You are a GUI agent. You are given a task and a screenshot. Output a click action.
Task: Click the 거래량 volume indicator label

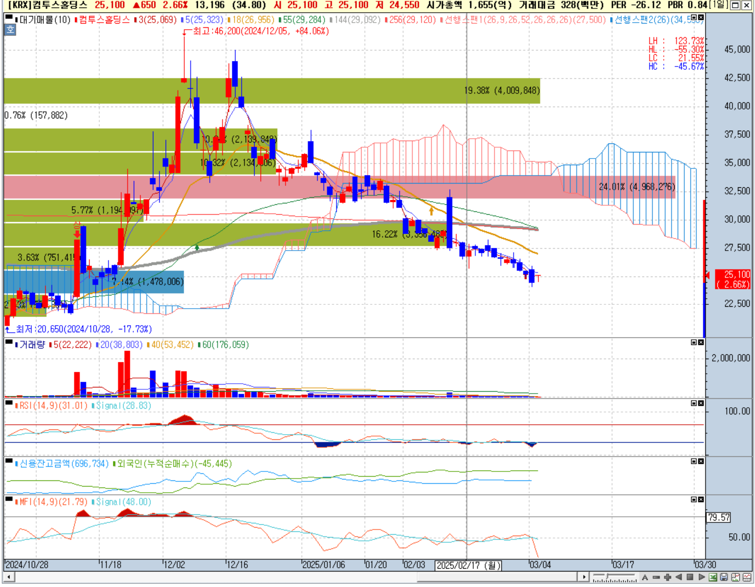point(32,345)
